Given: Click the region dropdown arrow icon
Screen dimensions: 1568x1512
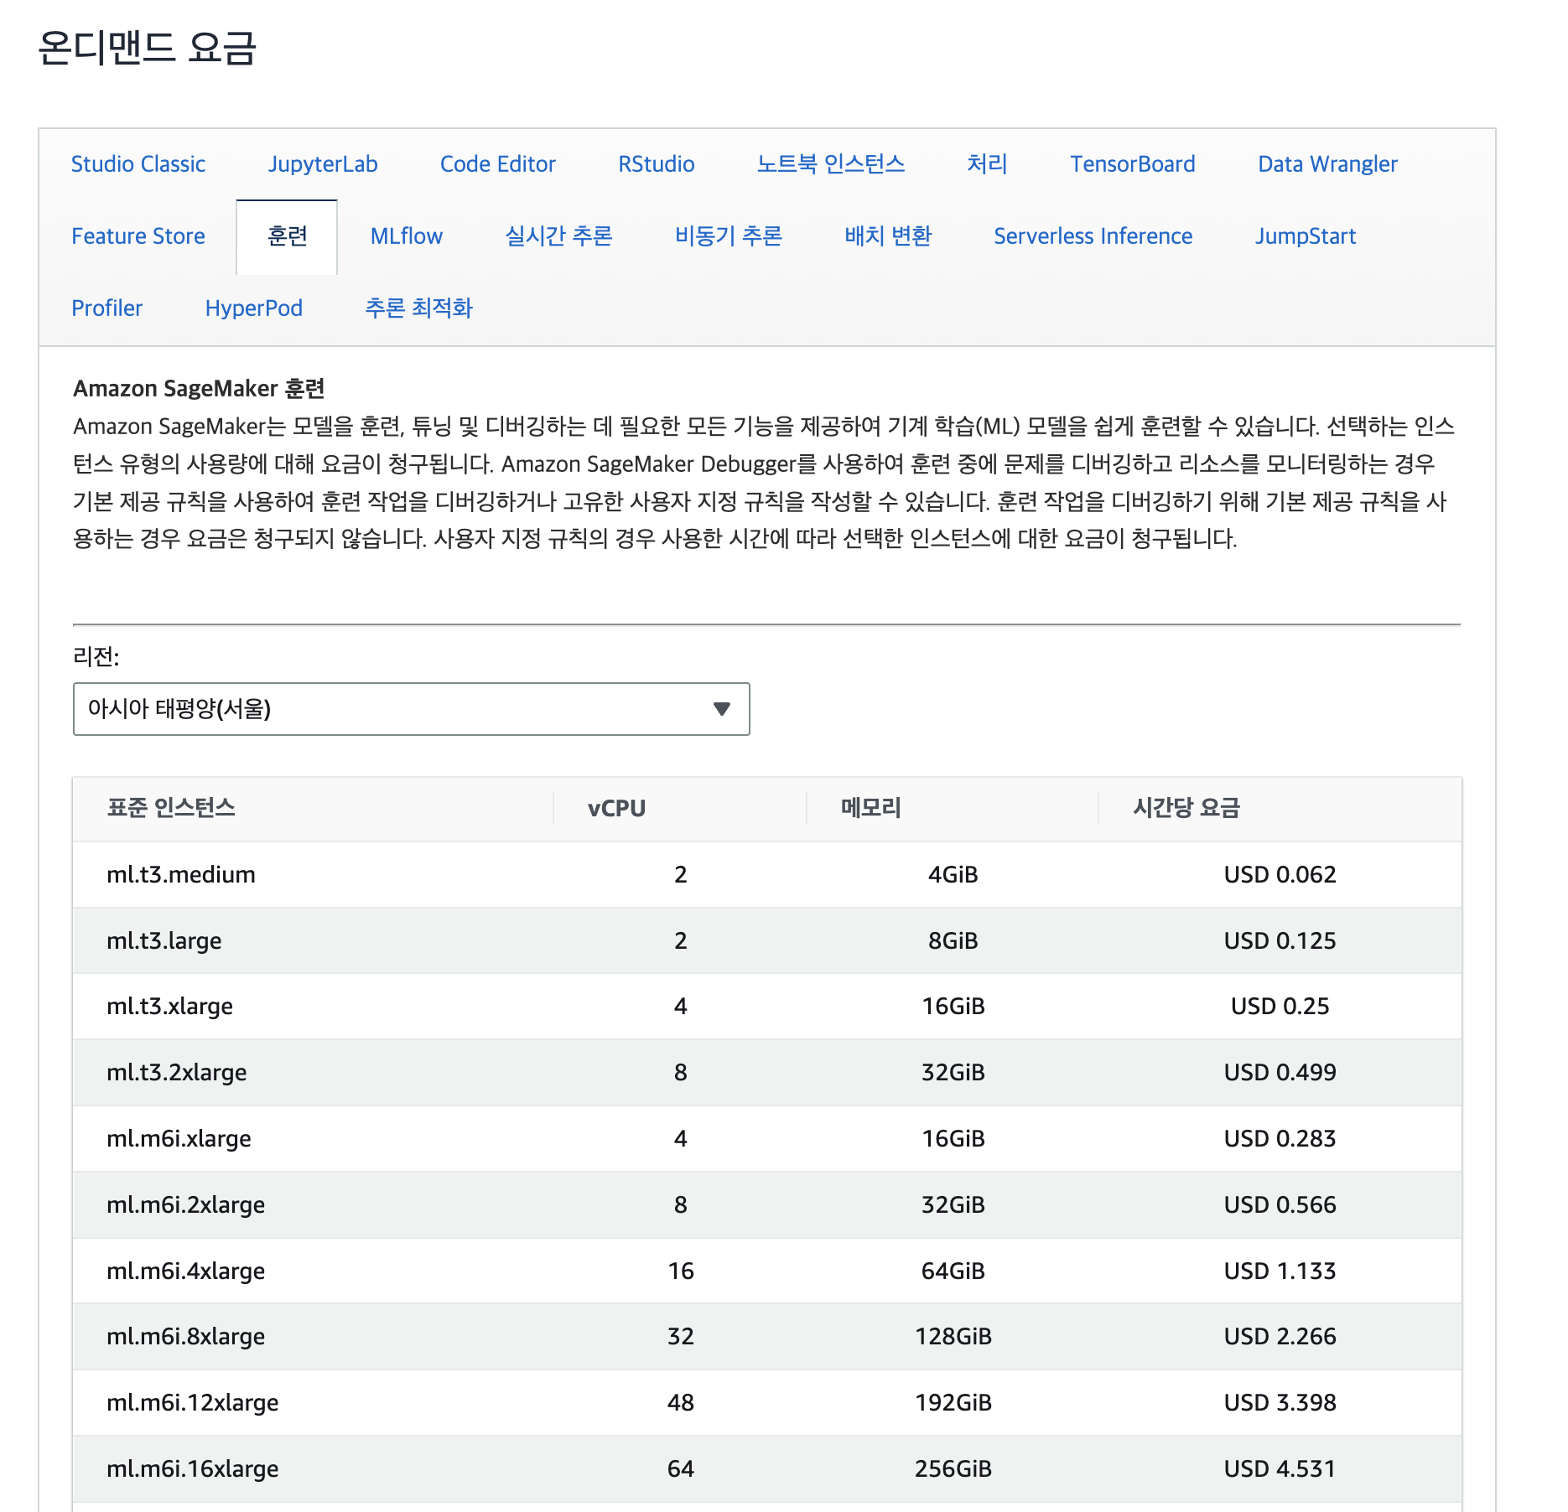Looking at the screenshot, I should coord(722,709).
